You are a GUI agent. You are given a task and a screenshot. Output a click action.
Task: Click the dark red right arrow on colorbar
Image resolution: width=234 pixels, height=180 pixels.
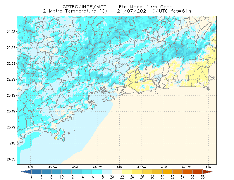[x=208, y=172]
